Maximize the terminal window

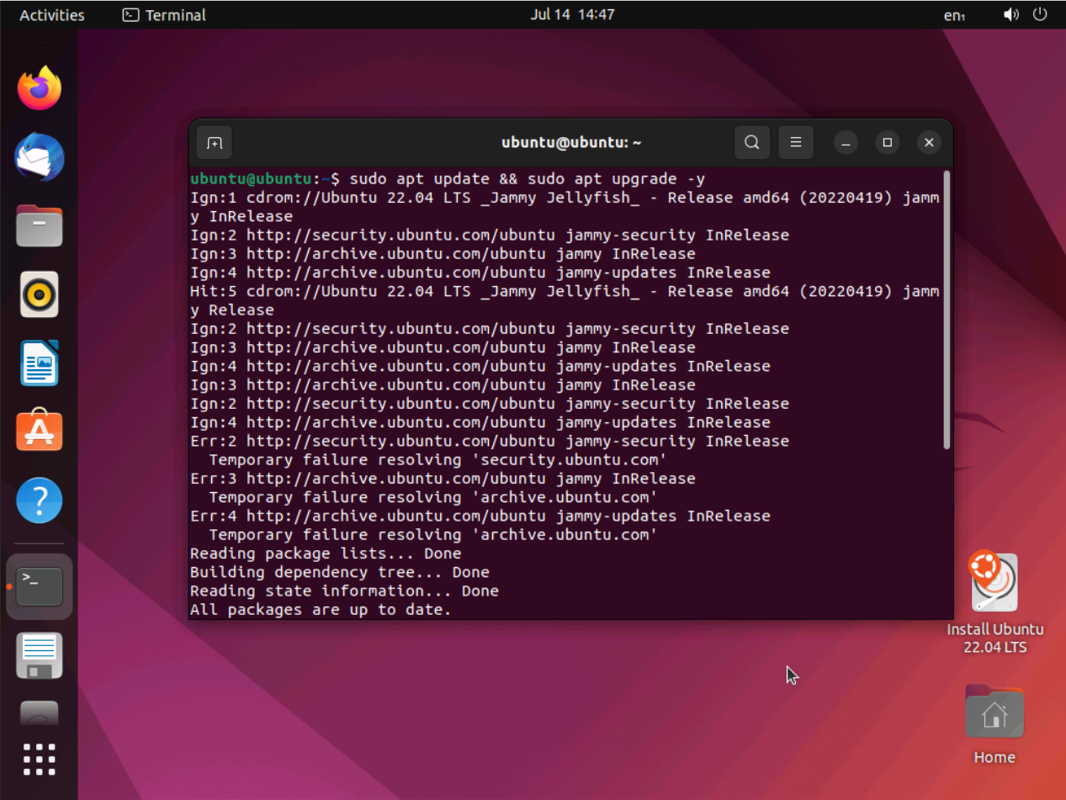coord(888,142)
